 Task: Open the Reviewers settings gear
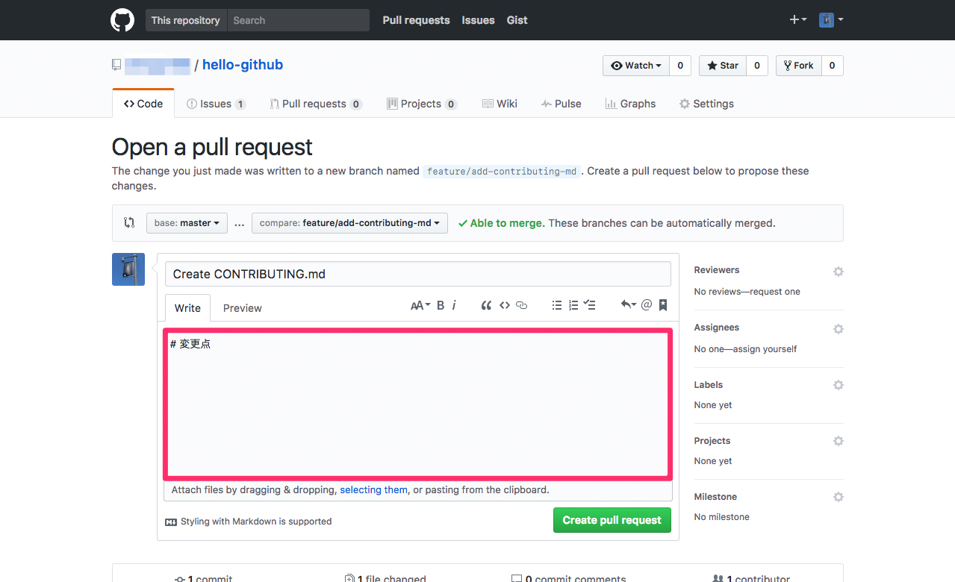coord(838,271)
